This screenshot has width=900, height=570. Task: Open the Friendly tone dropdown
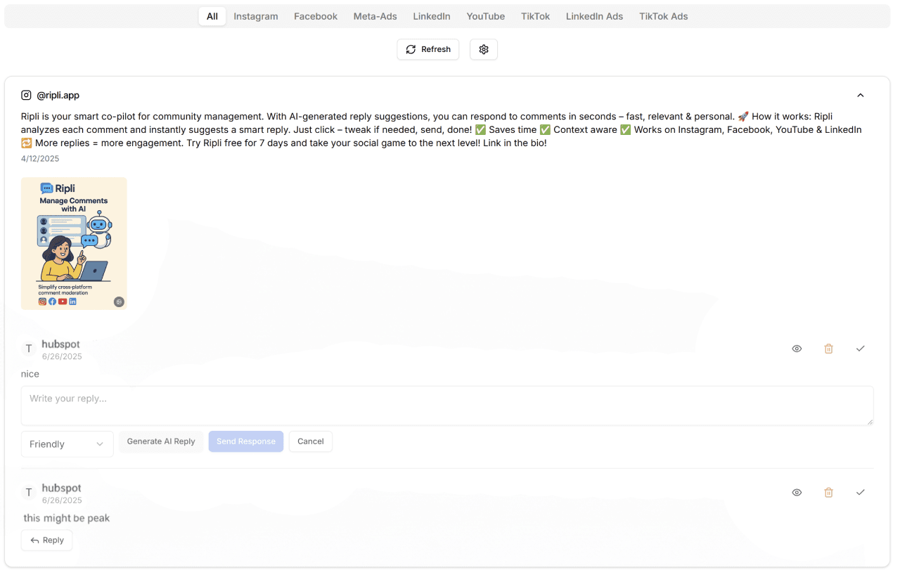point(67,443)
